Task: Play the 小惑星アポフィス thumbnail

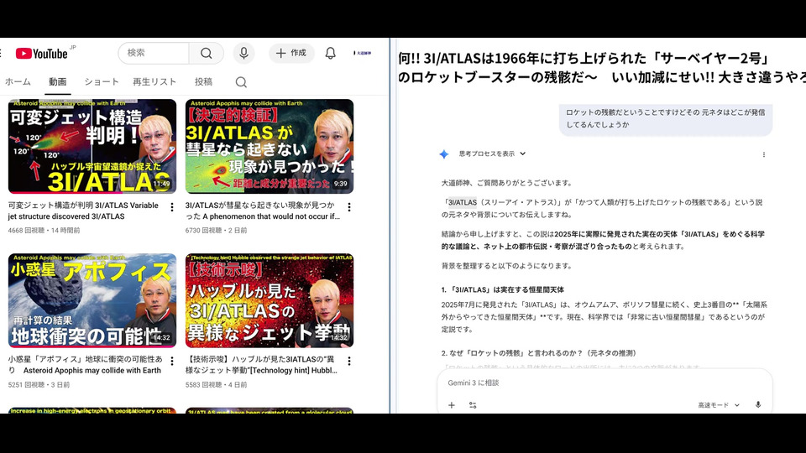Action: 92,300
